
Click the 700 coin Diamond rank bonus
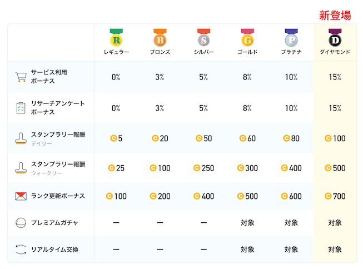coord(335,196)
